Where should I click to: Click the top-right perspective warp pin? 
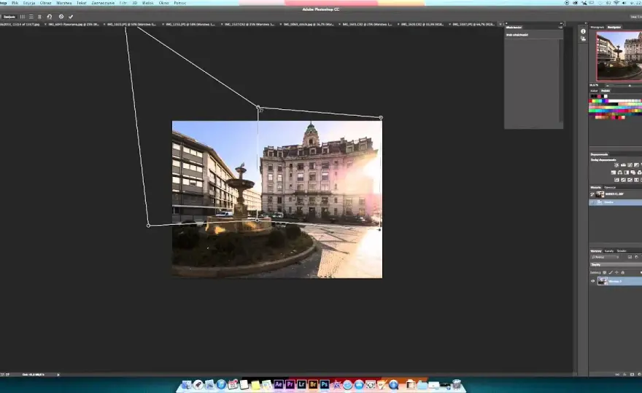(381, 118)
